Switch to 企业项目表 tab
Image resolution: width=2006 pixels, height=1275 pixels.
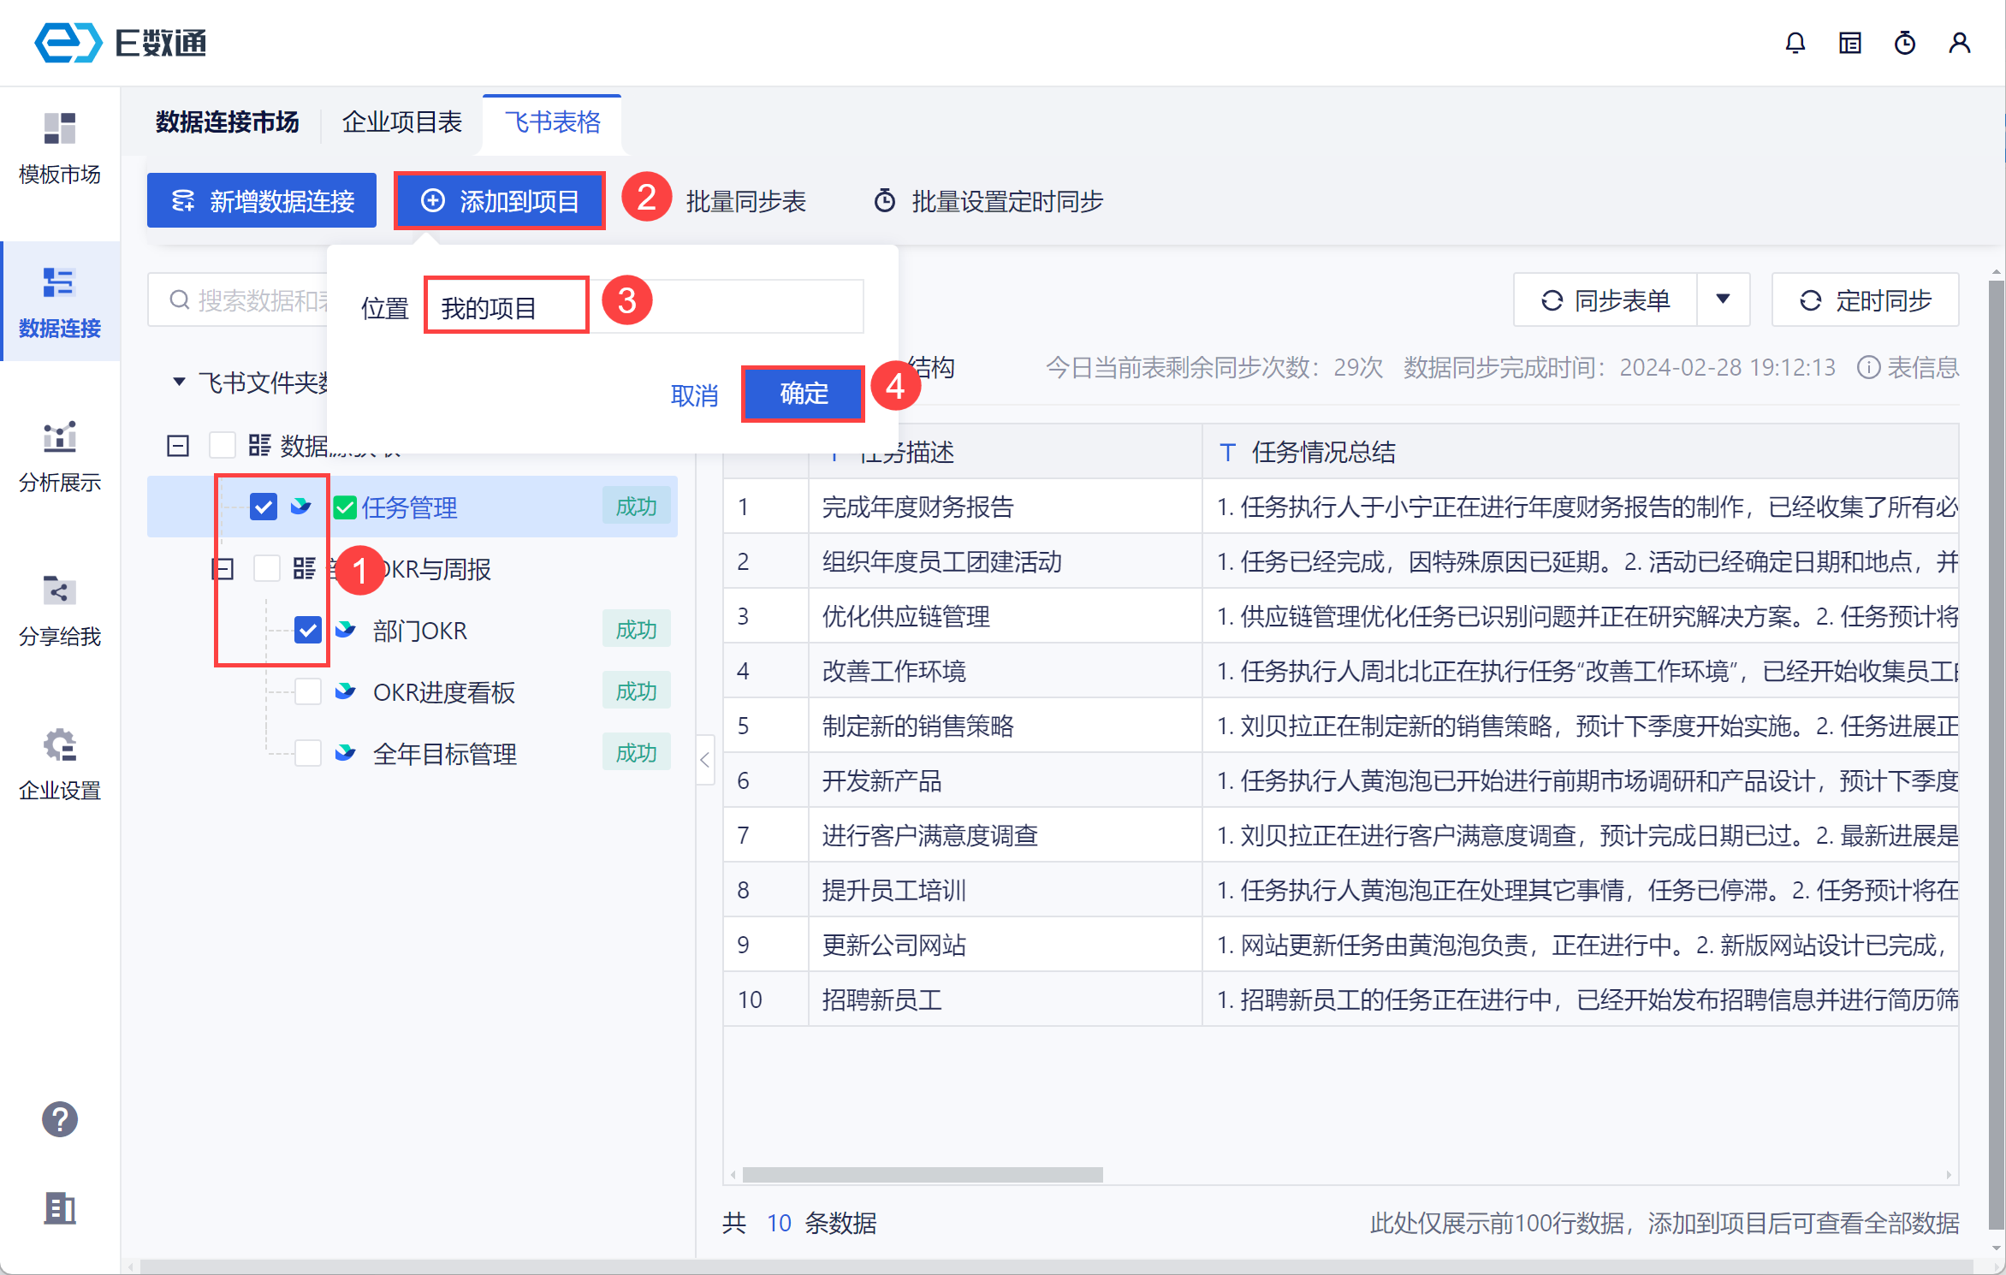click(401, 122)
